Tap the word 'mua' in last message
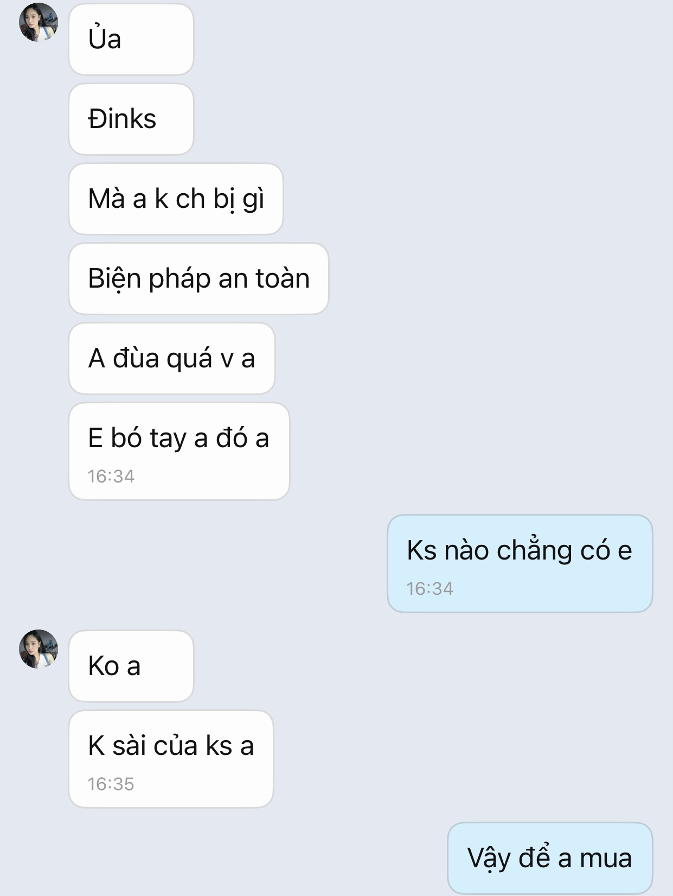The width and height of the screenshot is (673, 896). 606,859
